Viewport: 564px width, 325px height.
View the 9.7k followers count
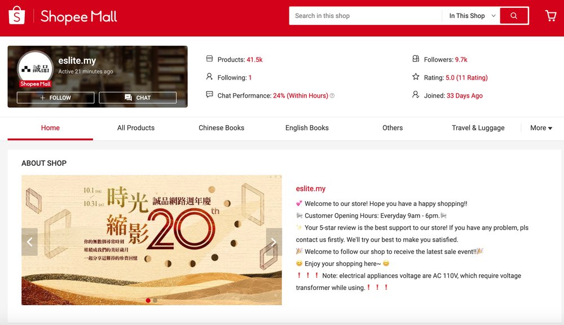pyautogui.click(x=461, y=60)
